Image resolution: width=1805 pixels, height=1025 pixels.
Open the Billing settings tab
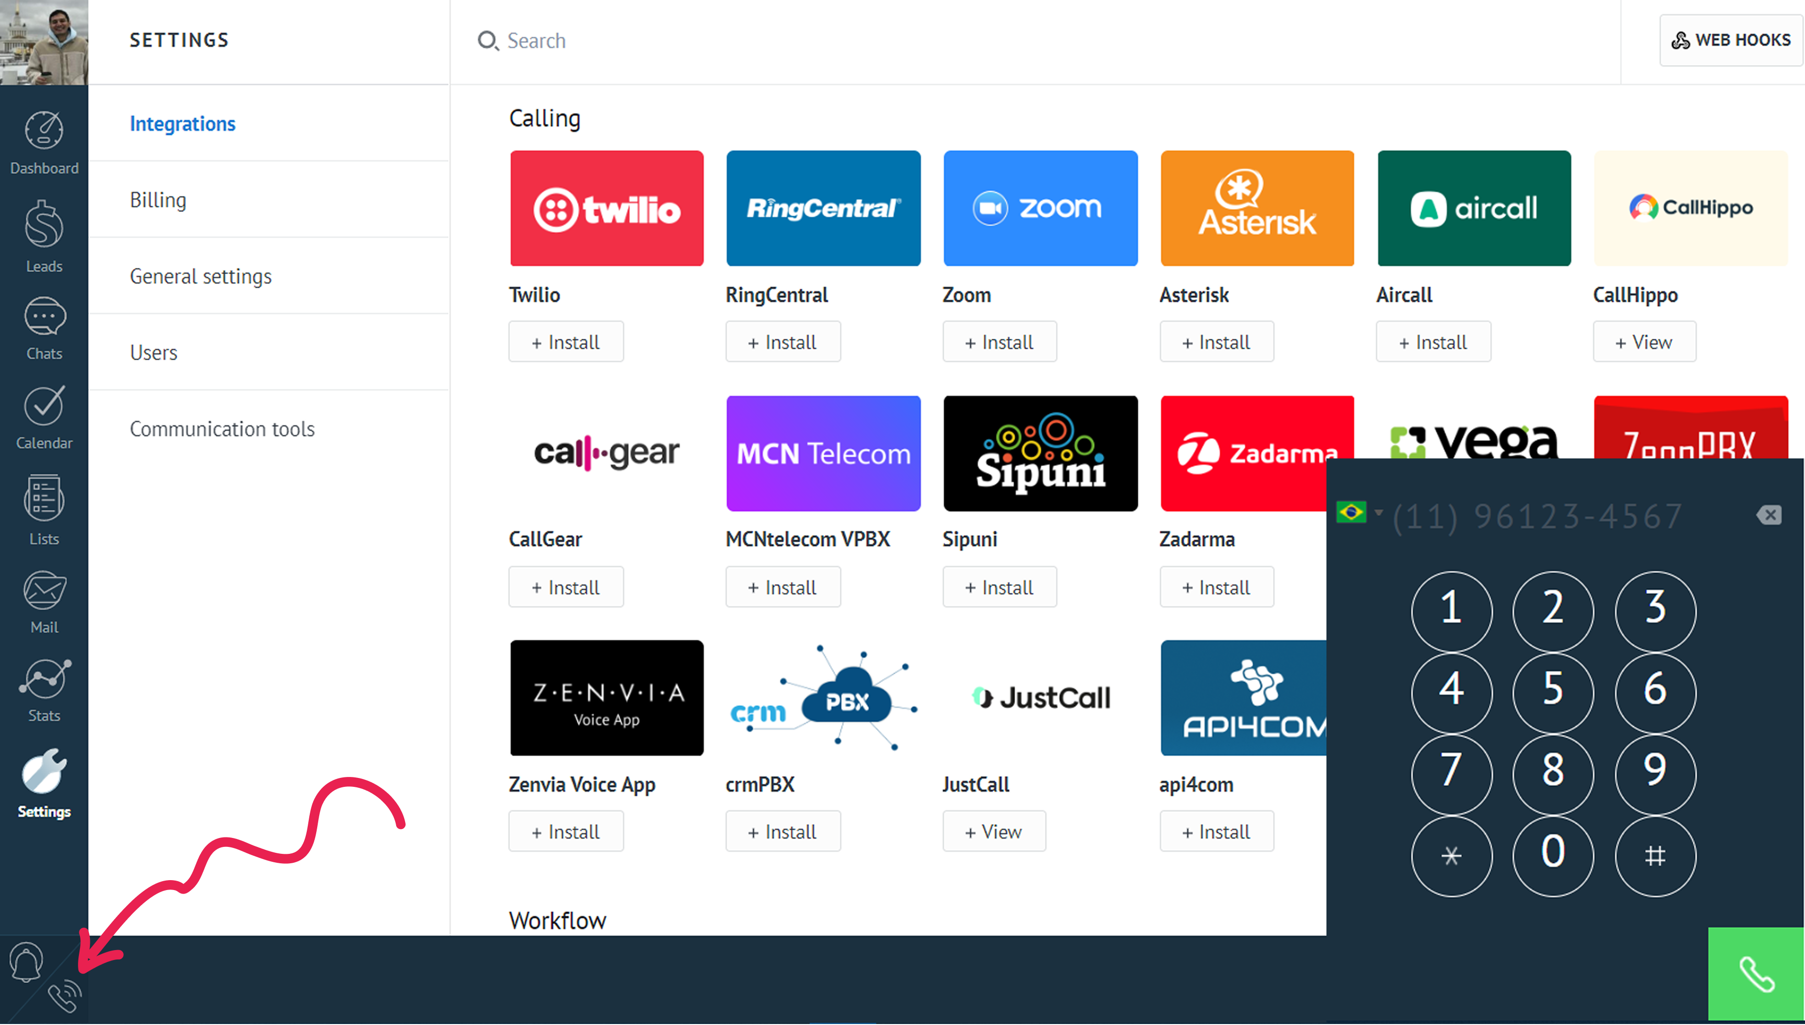tap(158, 200)
